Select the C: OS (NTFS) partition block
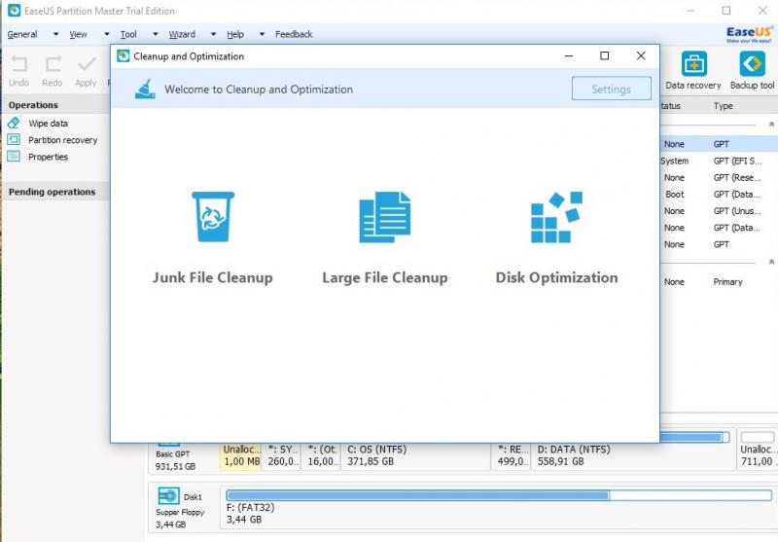Image resolution: width=778 pixels, height=542 pixels. (416, 455)
